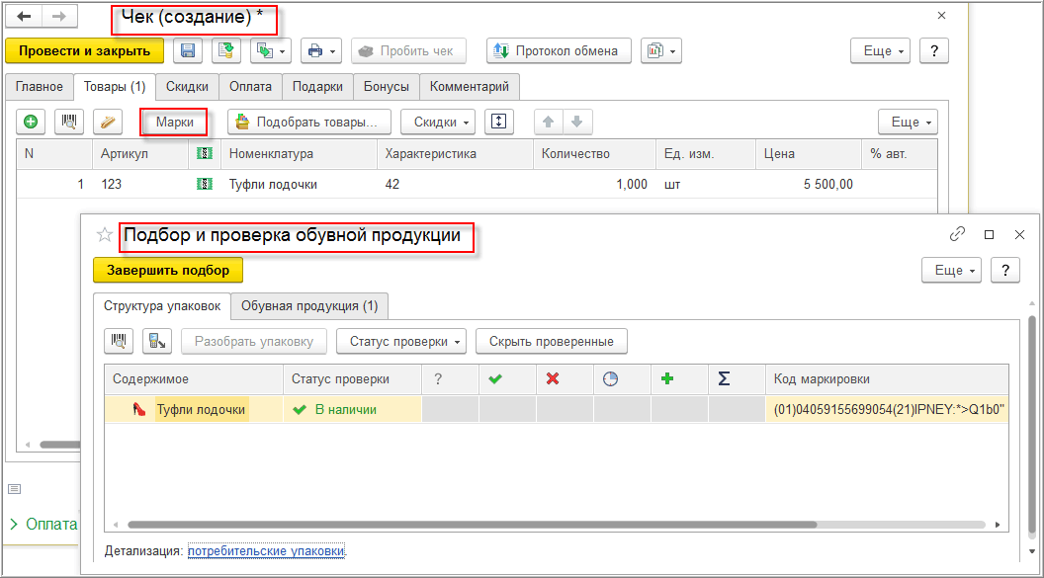This screenshot has height=578, width=1044.
Task: Go back with the left arrow button
Action: [24, 17]
